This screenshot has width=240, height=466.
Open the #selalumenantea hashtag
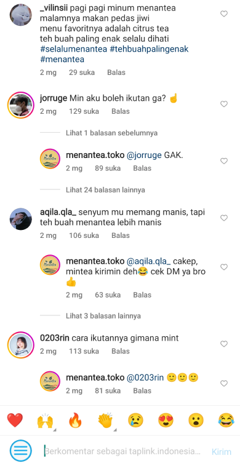tap(73, 49)
